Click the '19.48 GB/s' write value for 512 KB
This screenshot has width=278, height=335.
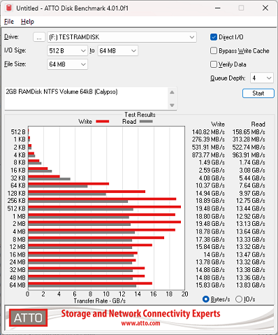point(210,208)
